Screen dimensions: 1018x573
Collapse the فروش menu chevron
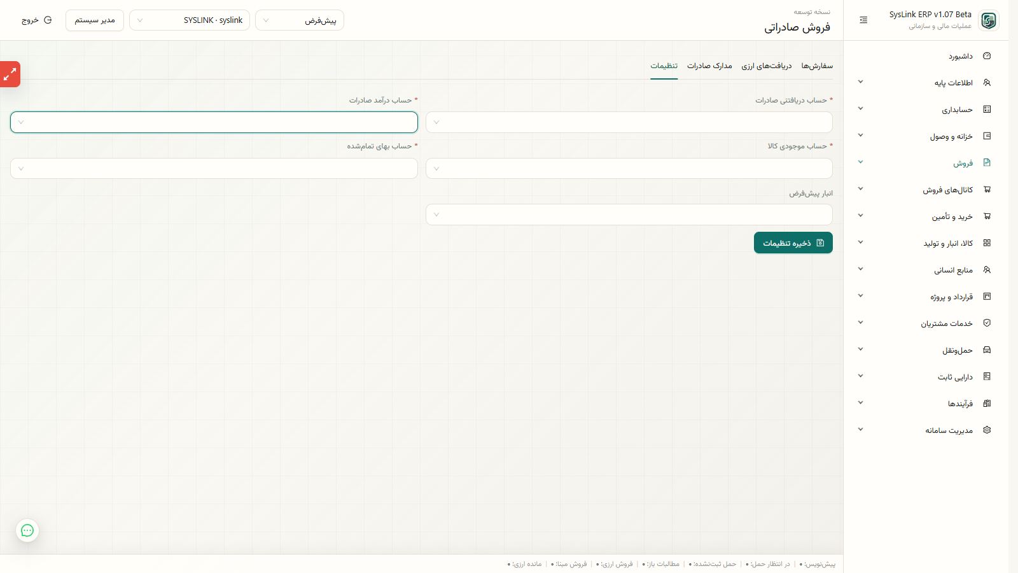pyautogui.click(x=860, y=162)
